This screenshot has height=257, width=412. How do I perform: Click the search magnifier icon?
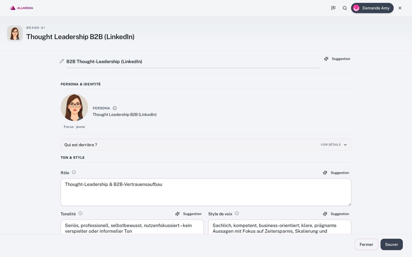[345, 8]
